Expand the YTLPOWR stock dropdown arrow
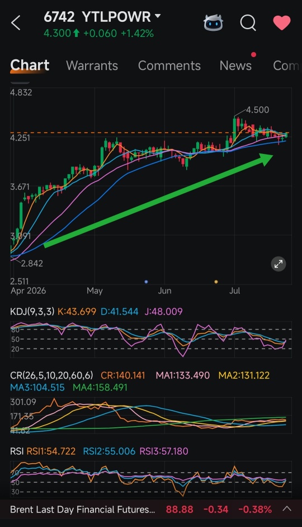This screenshot has height=527, width=302. (x=157, y=16)
